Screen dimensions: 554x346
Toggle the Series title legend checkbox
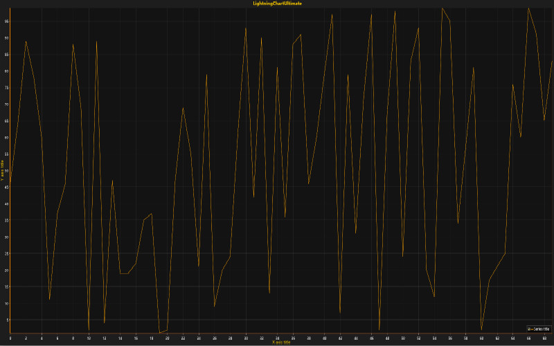[x=529, y=328]
